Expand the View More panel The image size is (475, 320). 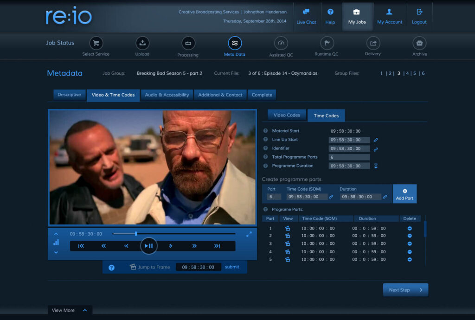(70, 310)
